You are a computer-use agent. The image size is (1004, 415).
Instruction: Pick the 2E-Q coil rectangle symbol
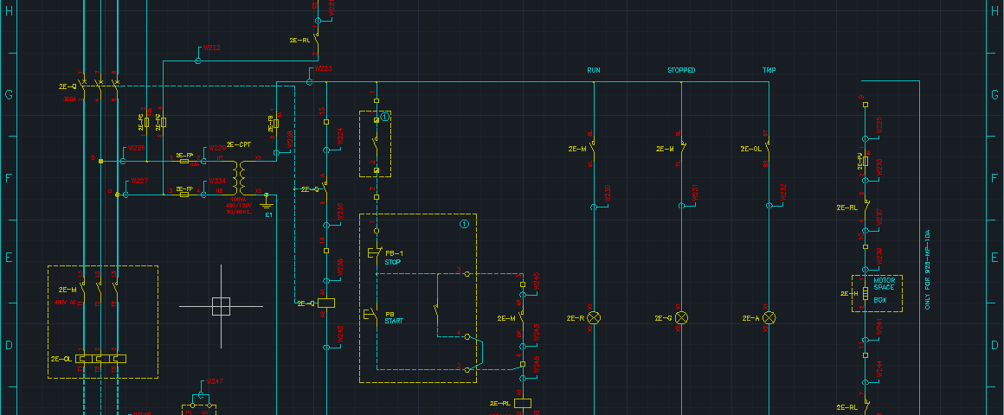pyautogui.click(x=326, y=303)
